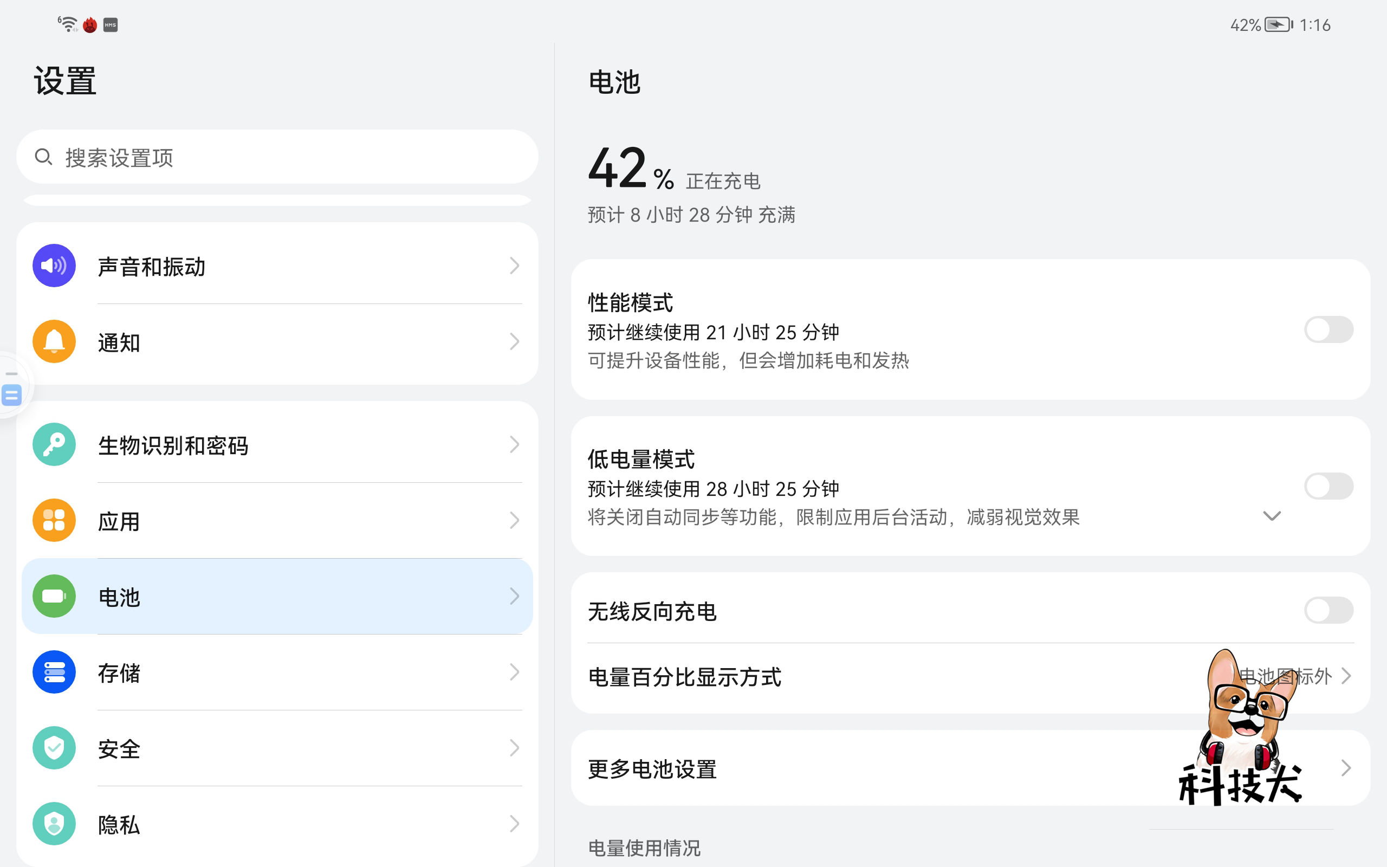Open 应用 settings via the apps grid icon
The image size is (1387, 867).
53,520
